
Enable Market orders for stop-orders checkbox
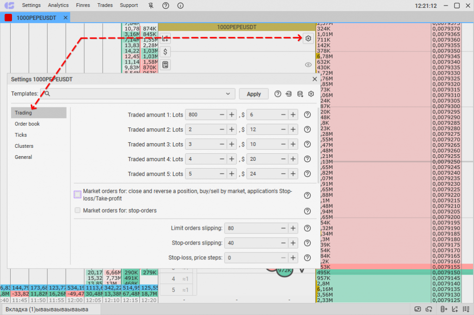point(78,210)
